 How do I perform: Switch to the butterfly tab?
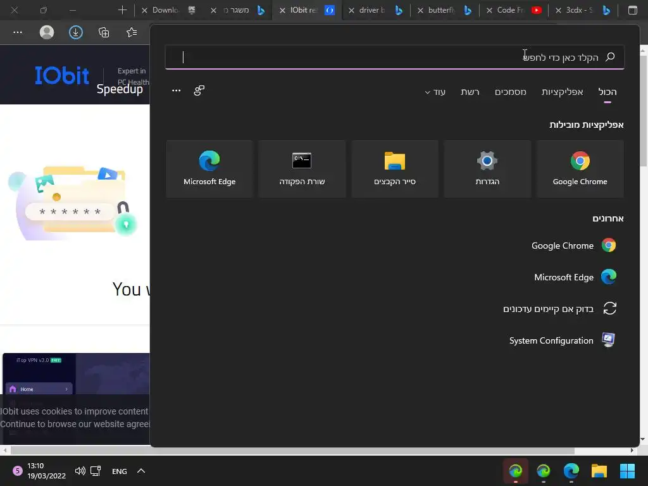[445, 10]
